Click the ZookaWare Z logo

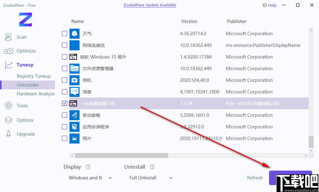click(25, 20)
